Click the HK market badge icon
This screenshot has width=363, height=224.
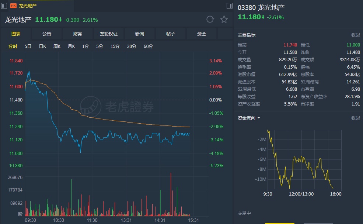click(13, 6)
